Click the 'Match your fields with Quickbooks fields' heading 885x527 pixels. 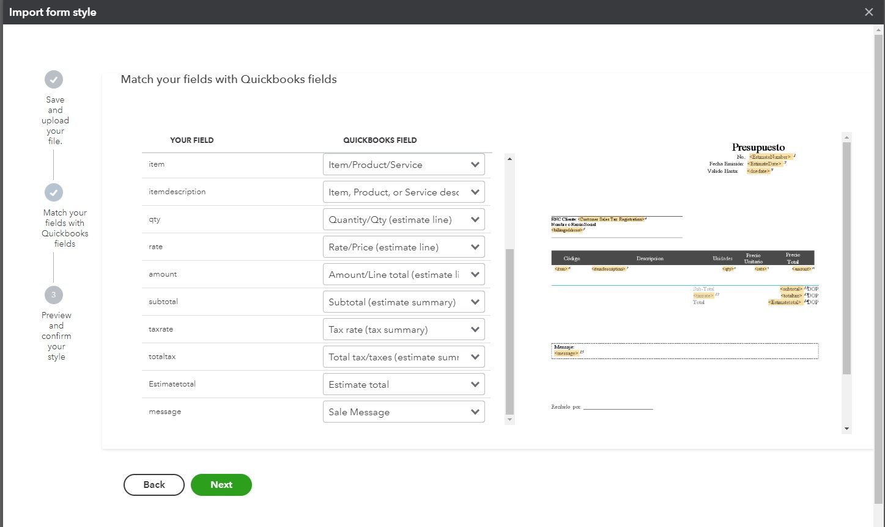pos(229,79)
